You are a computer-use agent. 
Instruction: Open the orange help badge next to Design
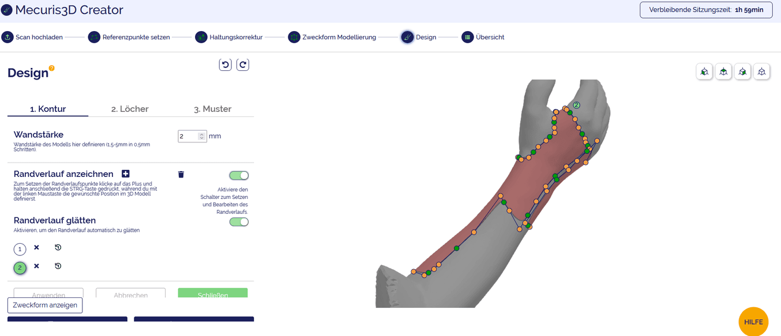tap(52, 68)
